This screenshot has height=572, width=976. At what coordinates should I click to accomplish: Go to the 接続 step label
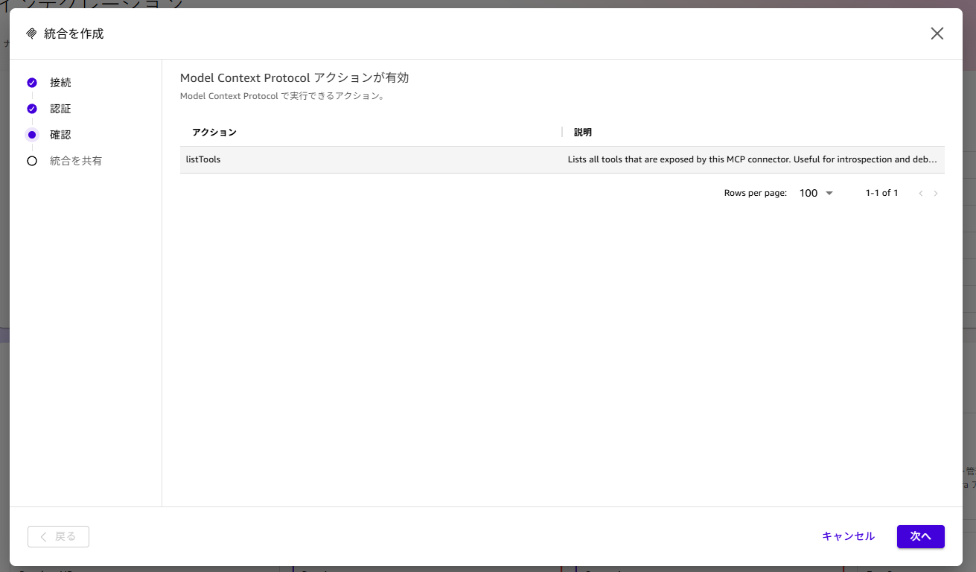(60, 83)
